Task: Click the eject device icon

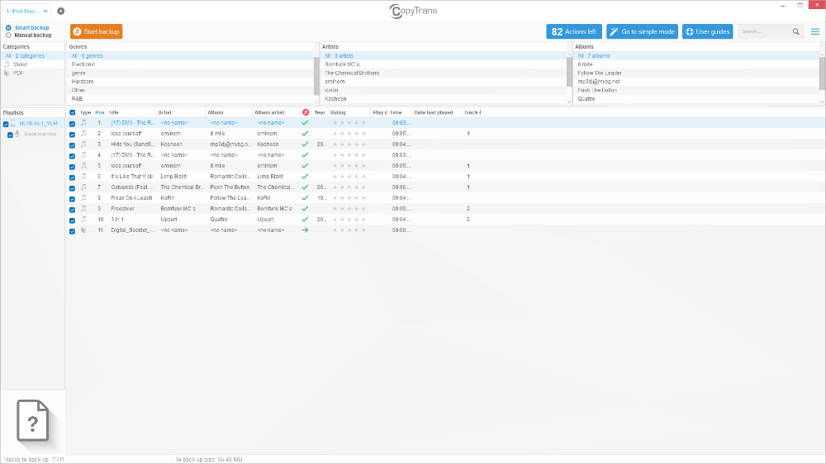Action: 60,11
